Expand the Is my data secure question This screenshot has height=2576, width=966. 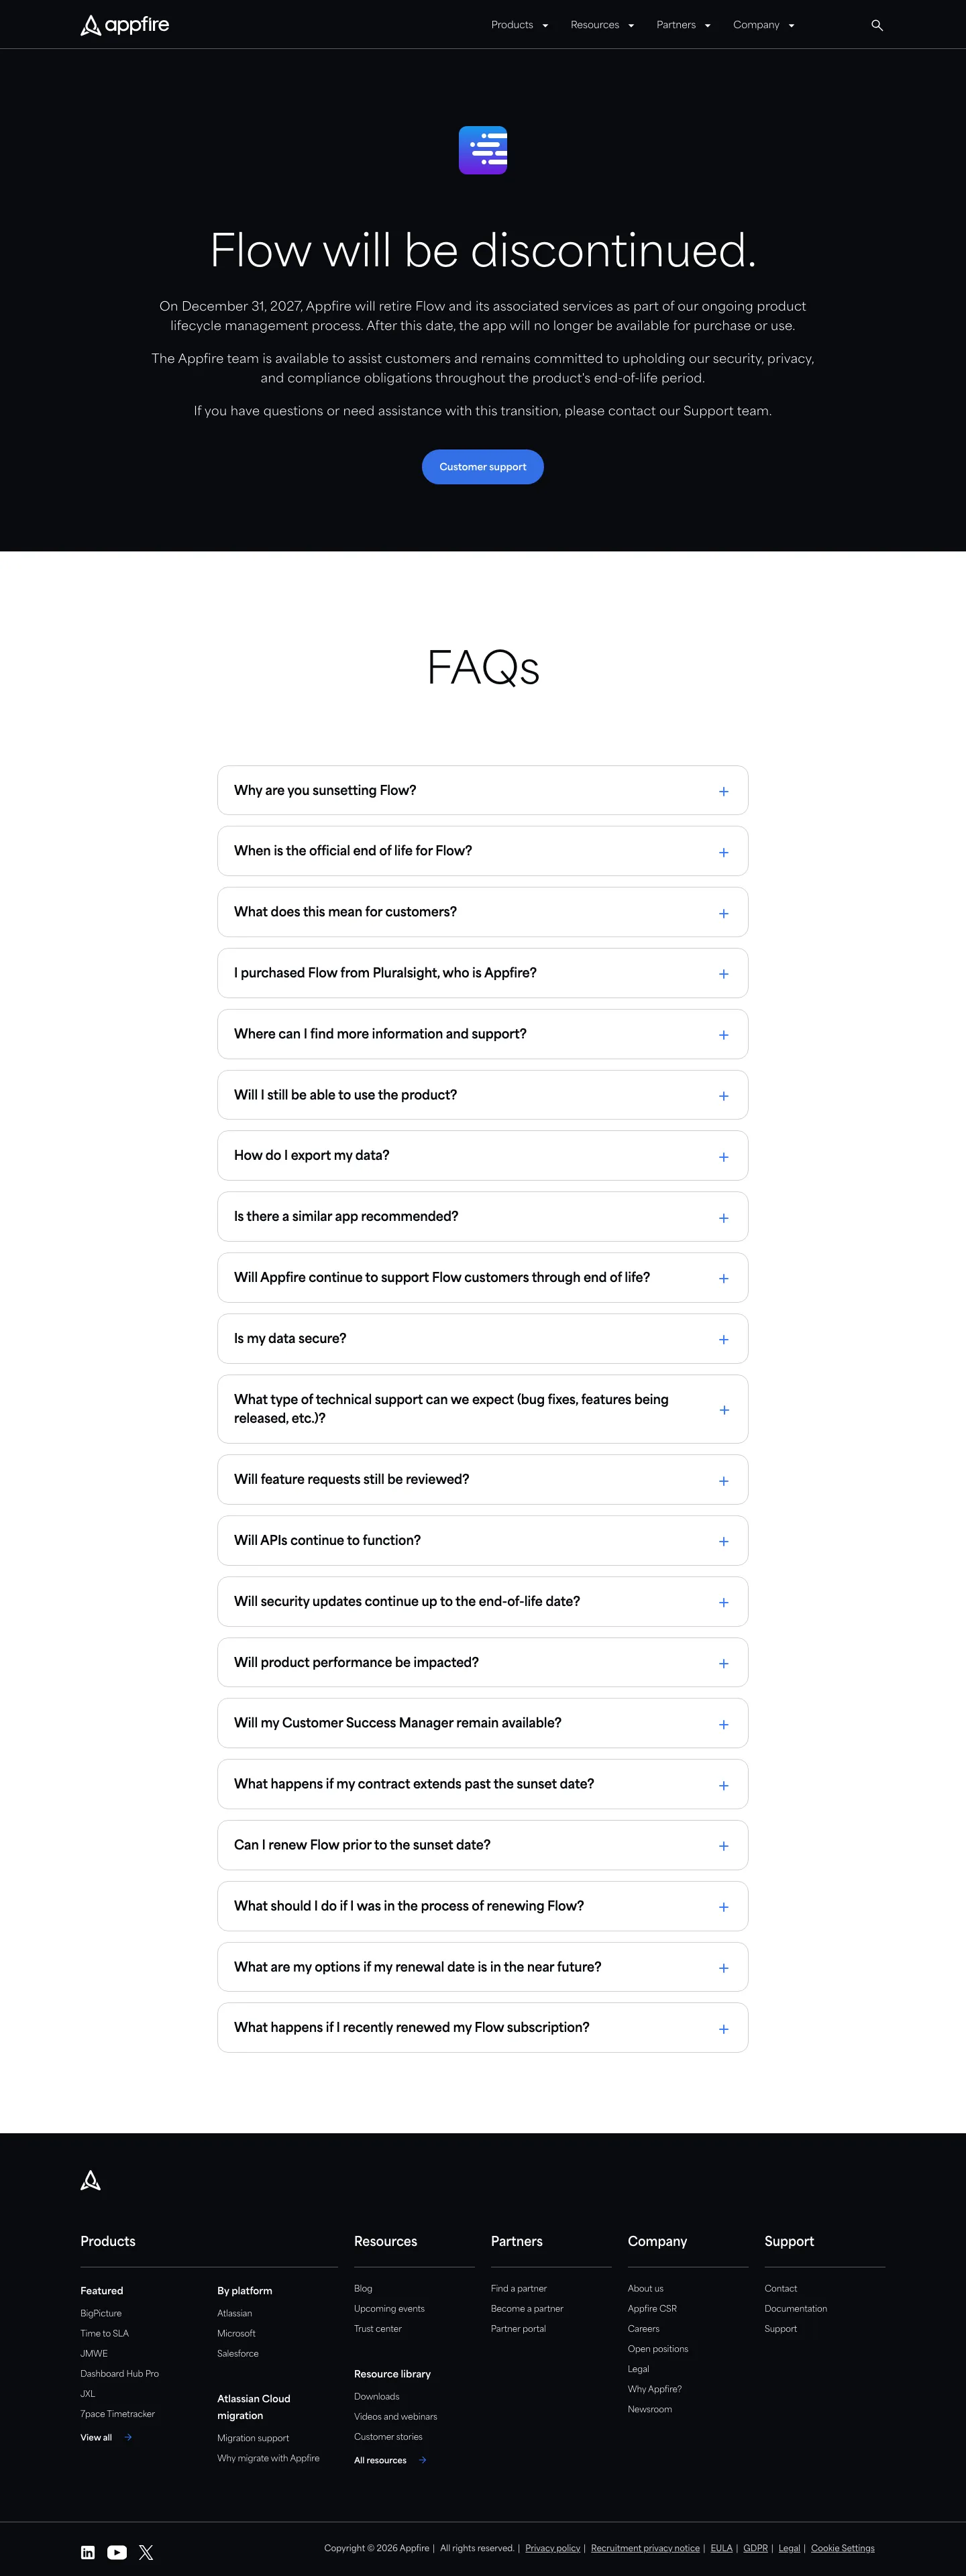(483, 1339)
